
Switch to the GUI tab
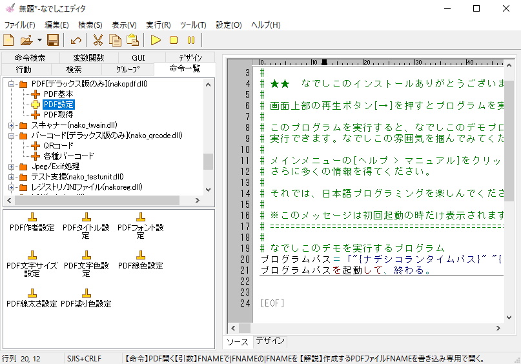click(x=138, y=58)
